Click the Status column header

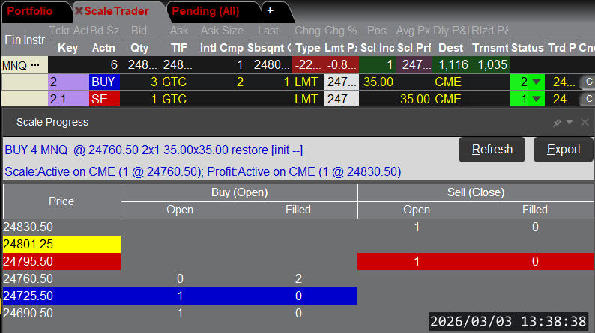pos(526,48)
